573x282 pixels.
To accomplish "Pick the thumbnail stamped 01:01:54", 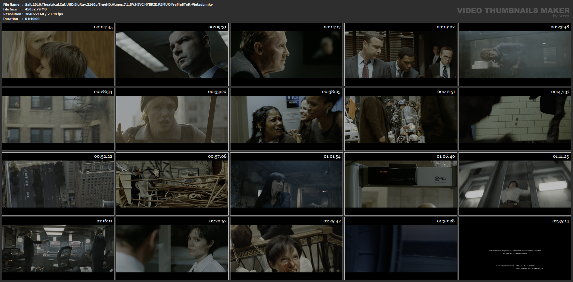I will [x=286, y=184].
